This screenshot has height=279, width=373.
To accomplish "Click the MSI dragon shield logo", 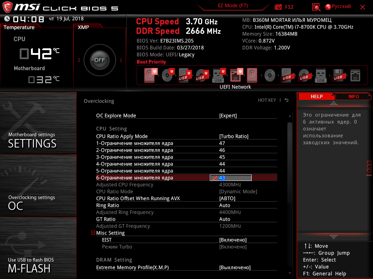I will 7,7.
